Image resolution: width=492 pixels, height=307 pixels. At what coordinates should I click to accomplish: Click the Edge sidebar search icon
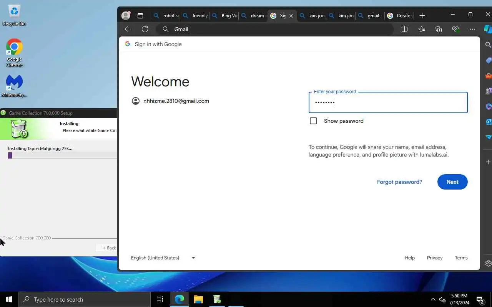coord(488,45)
